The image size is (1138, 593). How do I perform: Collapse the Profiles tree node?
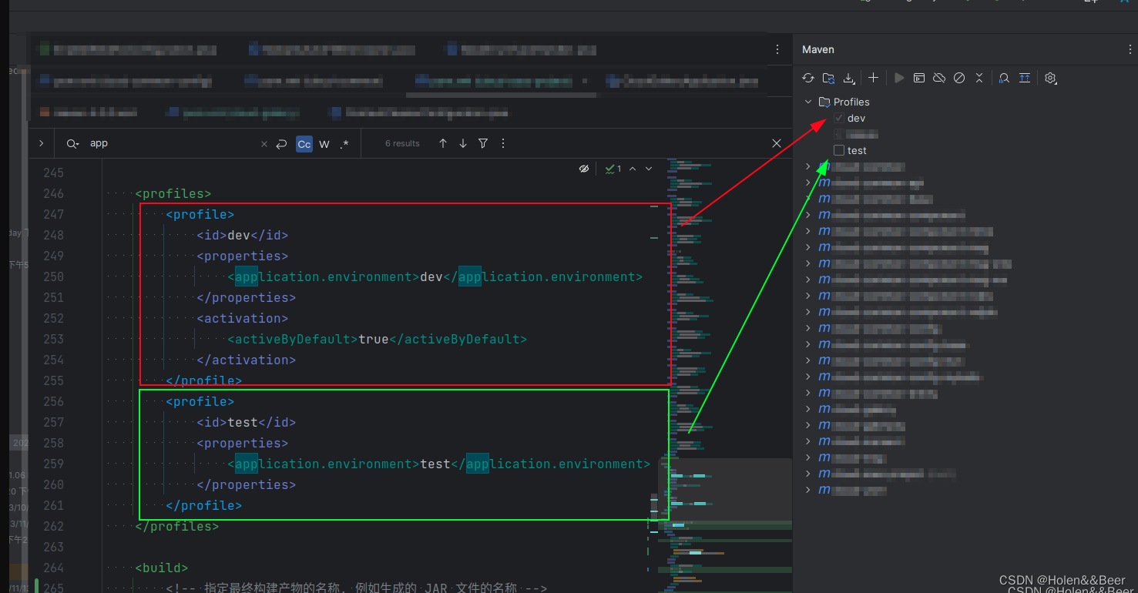pyautogui.click(x=807, y=101)
